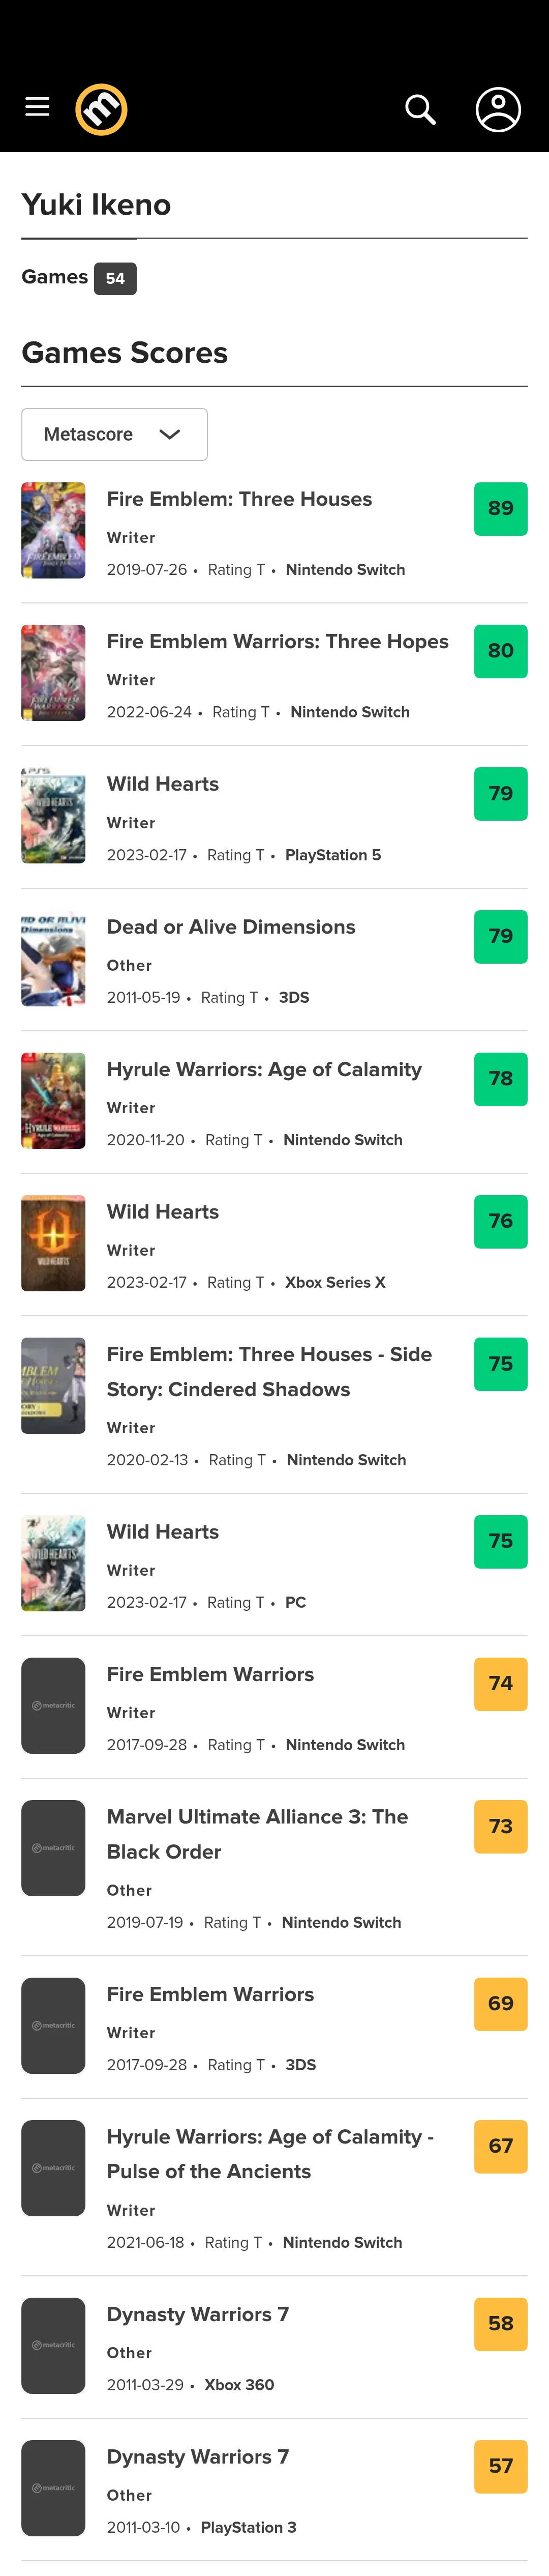Viewport: 549px width, 2576px height.
Task: Open the user account profile icon
Action: 497,109
